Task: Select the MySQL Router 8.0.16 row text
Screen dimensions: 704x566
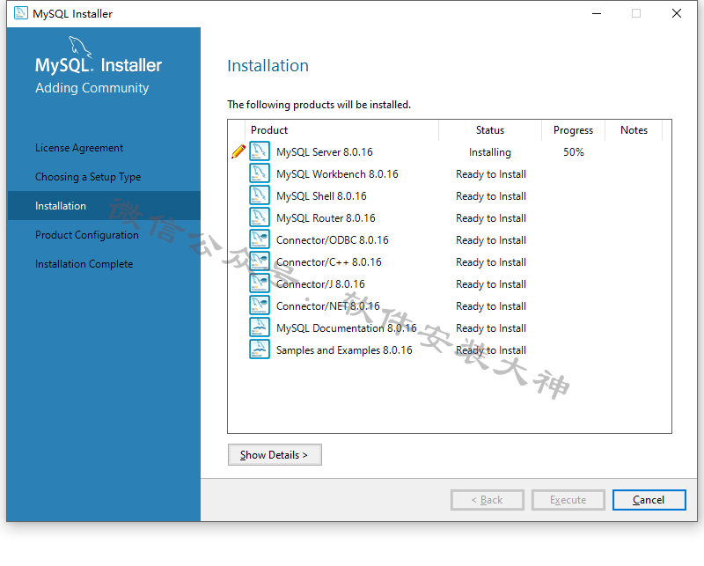Action: pos(326,218)
